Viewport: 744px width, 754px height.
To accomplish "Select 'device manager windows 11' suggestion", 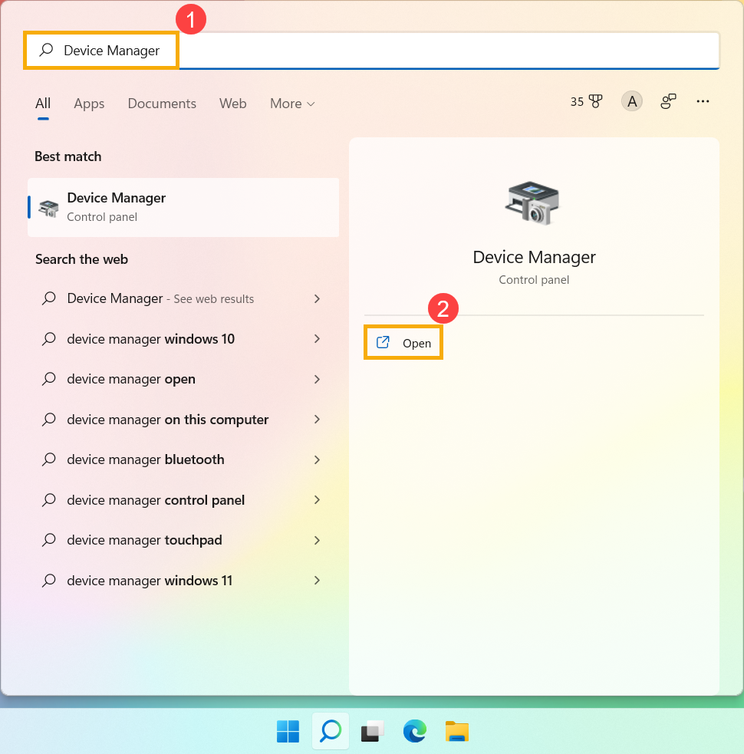I will coord(183,581).
